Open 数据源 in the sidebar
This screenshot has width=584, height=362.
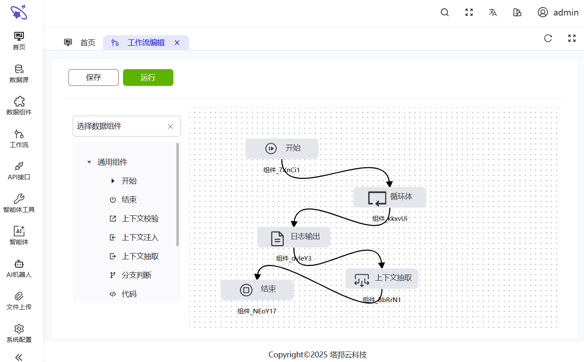(19, 74)
